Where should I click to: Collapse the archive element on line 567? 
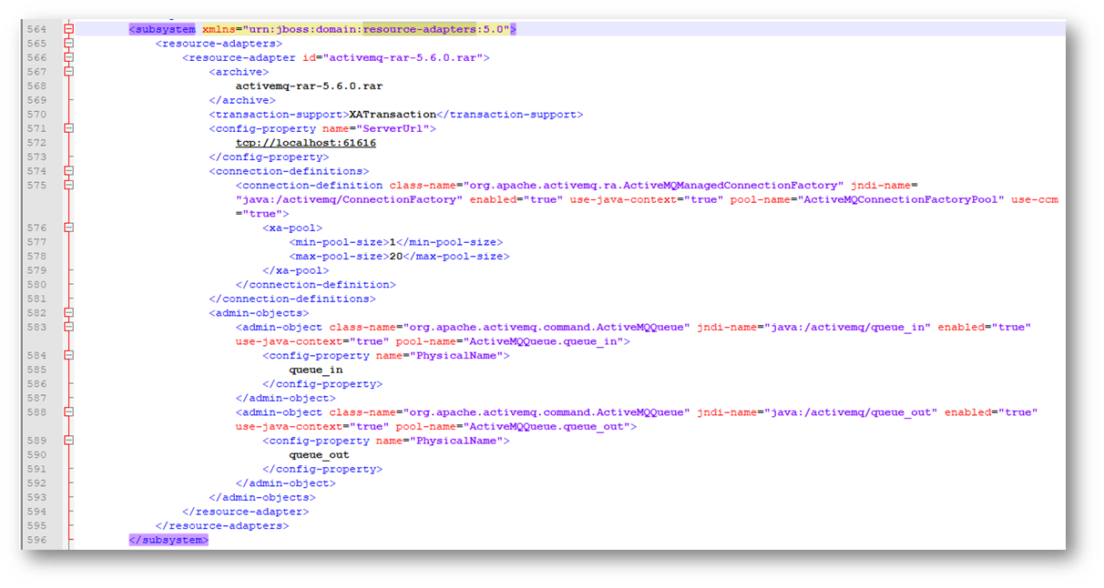point(68,72)
